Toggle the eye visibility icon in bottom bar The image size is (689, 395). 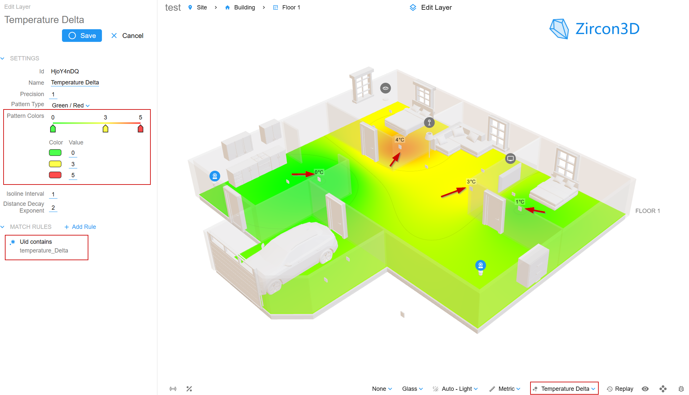pos(645,389)
